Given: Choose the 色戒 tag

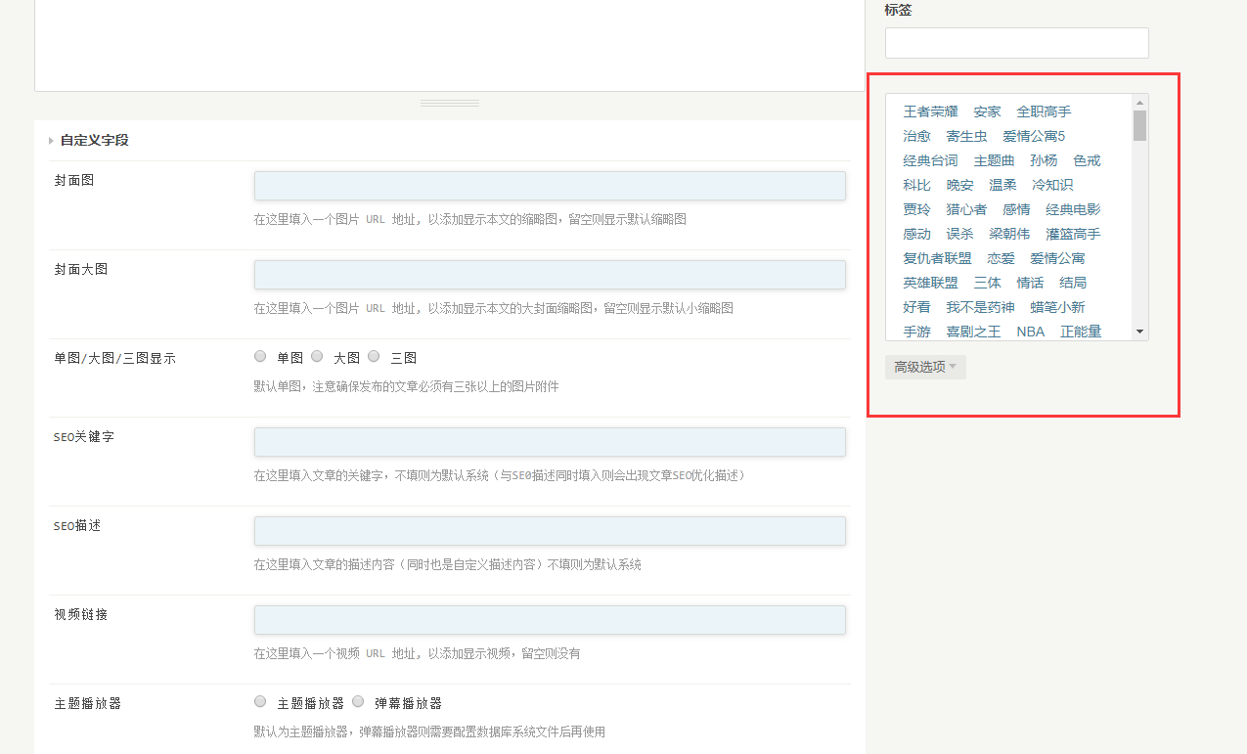Looking at the screenshot, I should [x=1087, y=160].
